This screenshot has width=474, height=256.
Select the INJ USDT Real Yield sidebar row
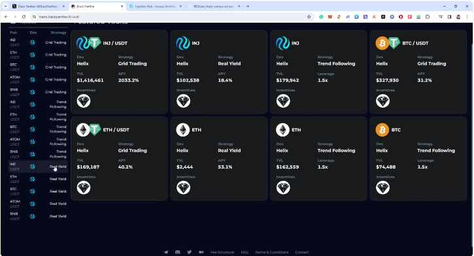(x=38, y=167)
